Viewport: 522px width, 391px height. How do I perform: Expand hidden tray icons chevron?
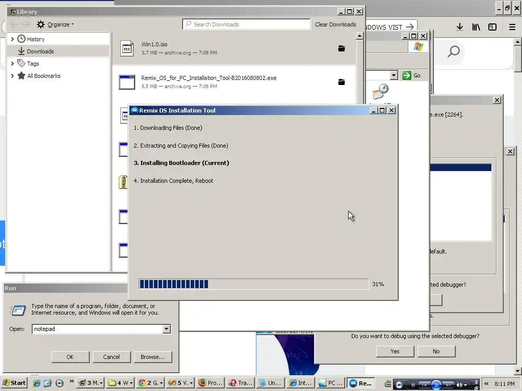pos(486,383)
